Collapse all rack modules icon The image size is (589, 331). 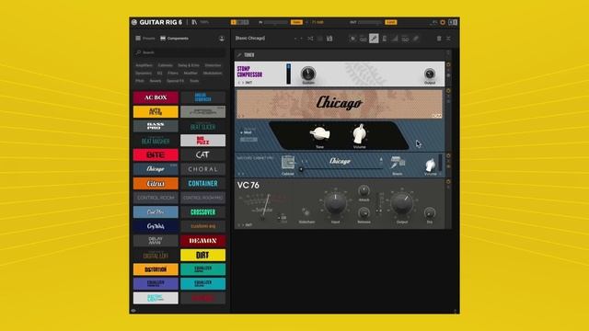(448, 39)
